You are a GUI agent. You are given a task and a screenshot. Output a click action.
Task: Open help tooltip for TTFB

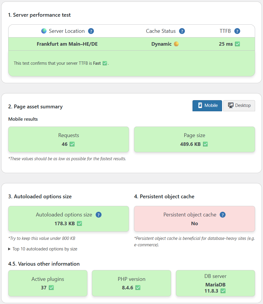[237, 31]
